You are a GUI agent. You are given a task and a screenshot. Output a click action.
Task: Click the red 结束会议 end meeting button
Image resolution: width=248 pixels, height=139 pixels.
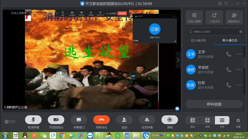101,120
